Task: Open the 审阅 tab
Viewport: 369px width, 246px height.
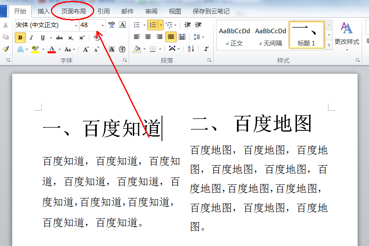Action: (151, 11)
